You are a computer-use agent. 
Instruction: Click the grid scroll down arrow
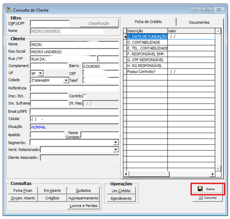point(218,169)
